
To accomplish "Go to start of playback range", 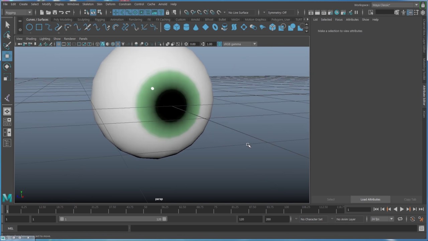I will [x=376, y=209].
